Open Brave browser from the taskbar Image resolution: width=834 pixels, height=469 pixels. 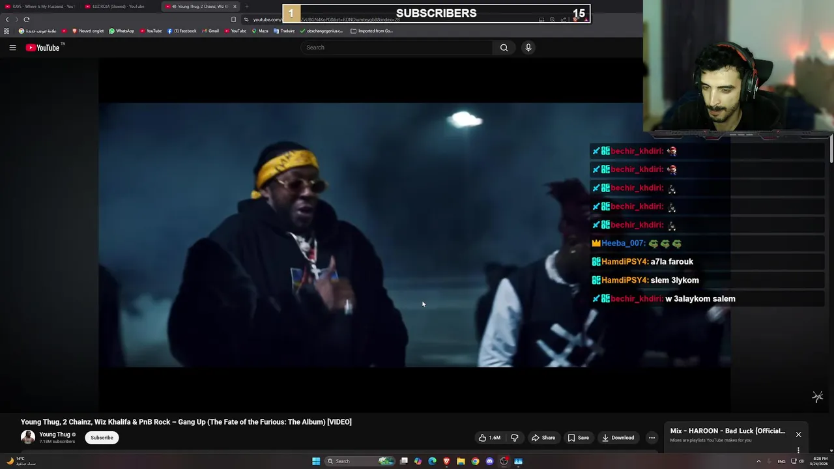point(446,461)
